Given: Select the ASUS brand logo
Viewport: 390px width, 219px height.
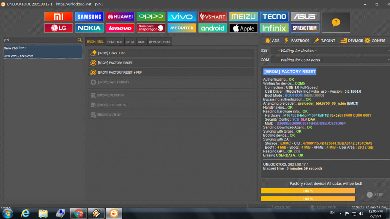Looking at the screenshot, I should tap(305, 17).
